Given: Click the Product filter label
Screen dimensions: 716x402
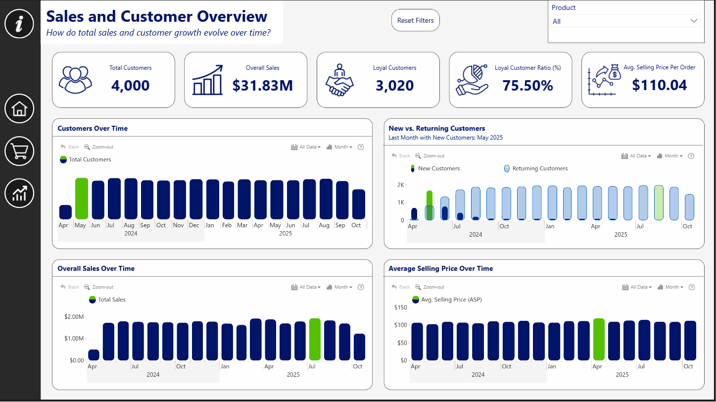Looking at the screenshot, I should click(564, 7).
